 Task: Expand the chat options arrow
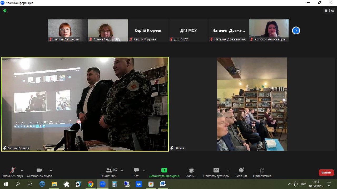[x=144, y=170]
